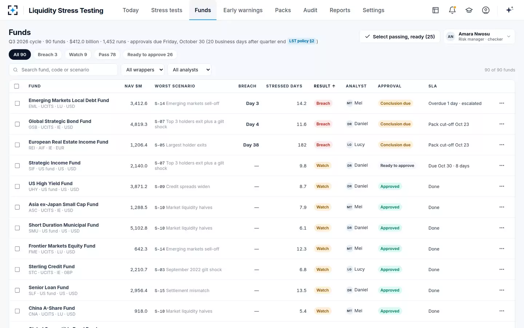Screen dimensions: 524x328
Task: Open row actions for Asia ex-Japan Small Cap Fund
Action: 502,207
